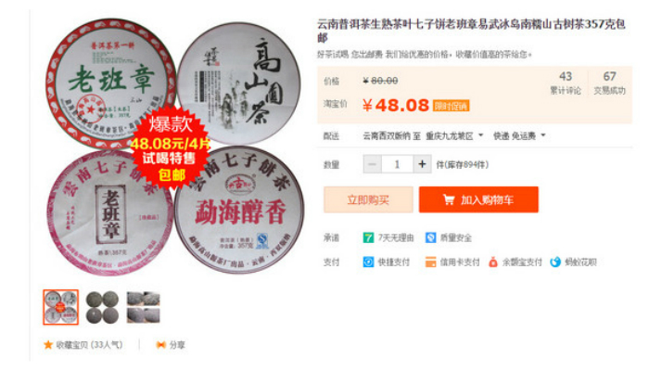Select the second thumbnail showing tea cakes

(x=102, y=307)
